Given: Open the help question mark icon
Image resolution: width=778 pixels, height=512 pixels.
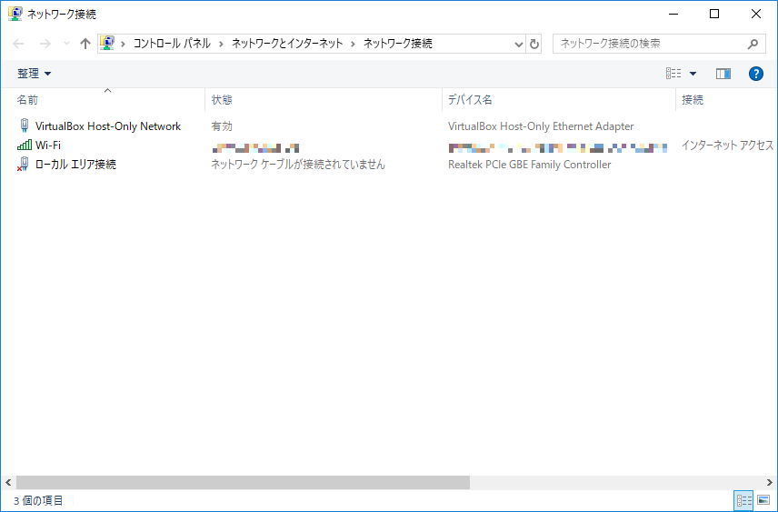Looking at the screenshot, I should (755, 74).
